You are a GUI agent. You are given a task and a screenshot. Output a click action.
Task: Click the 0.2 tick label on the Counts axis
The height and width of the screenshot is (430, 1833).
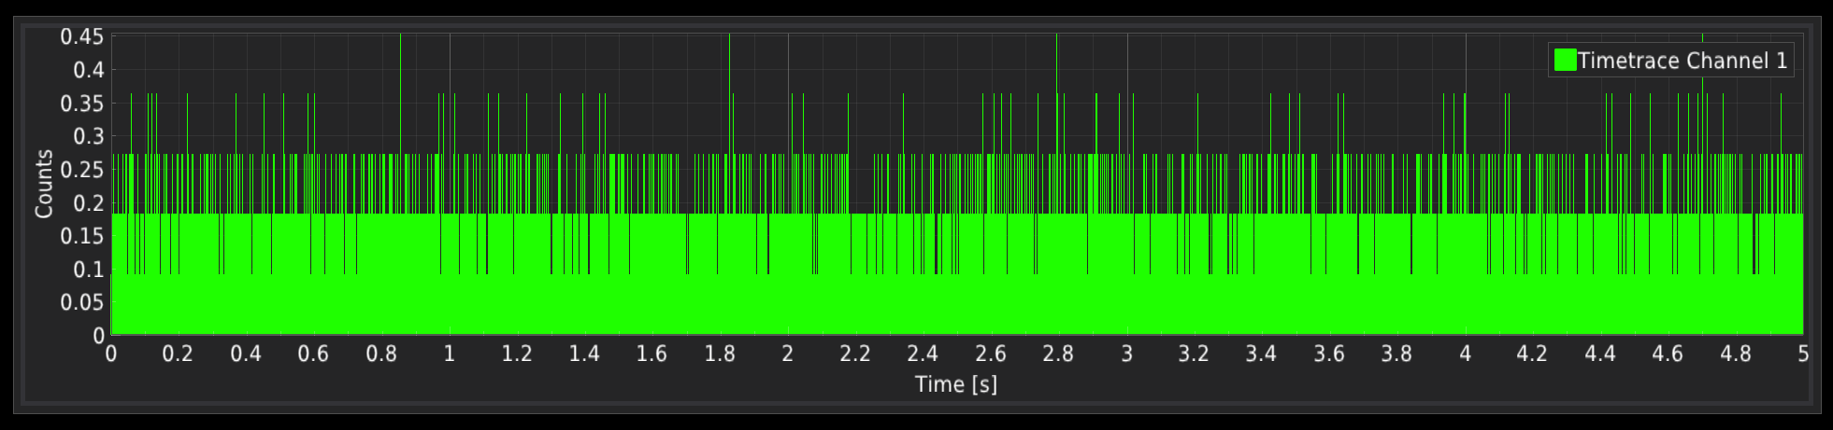[89, 202]
